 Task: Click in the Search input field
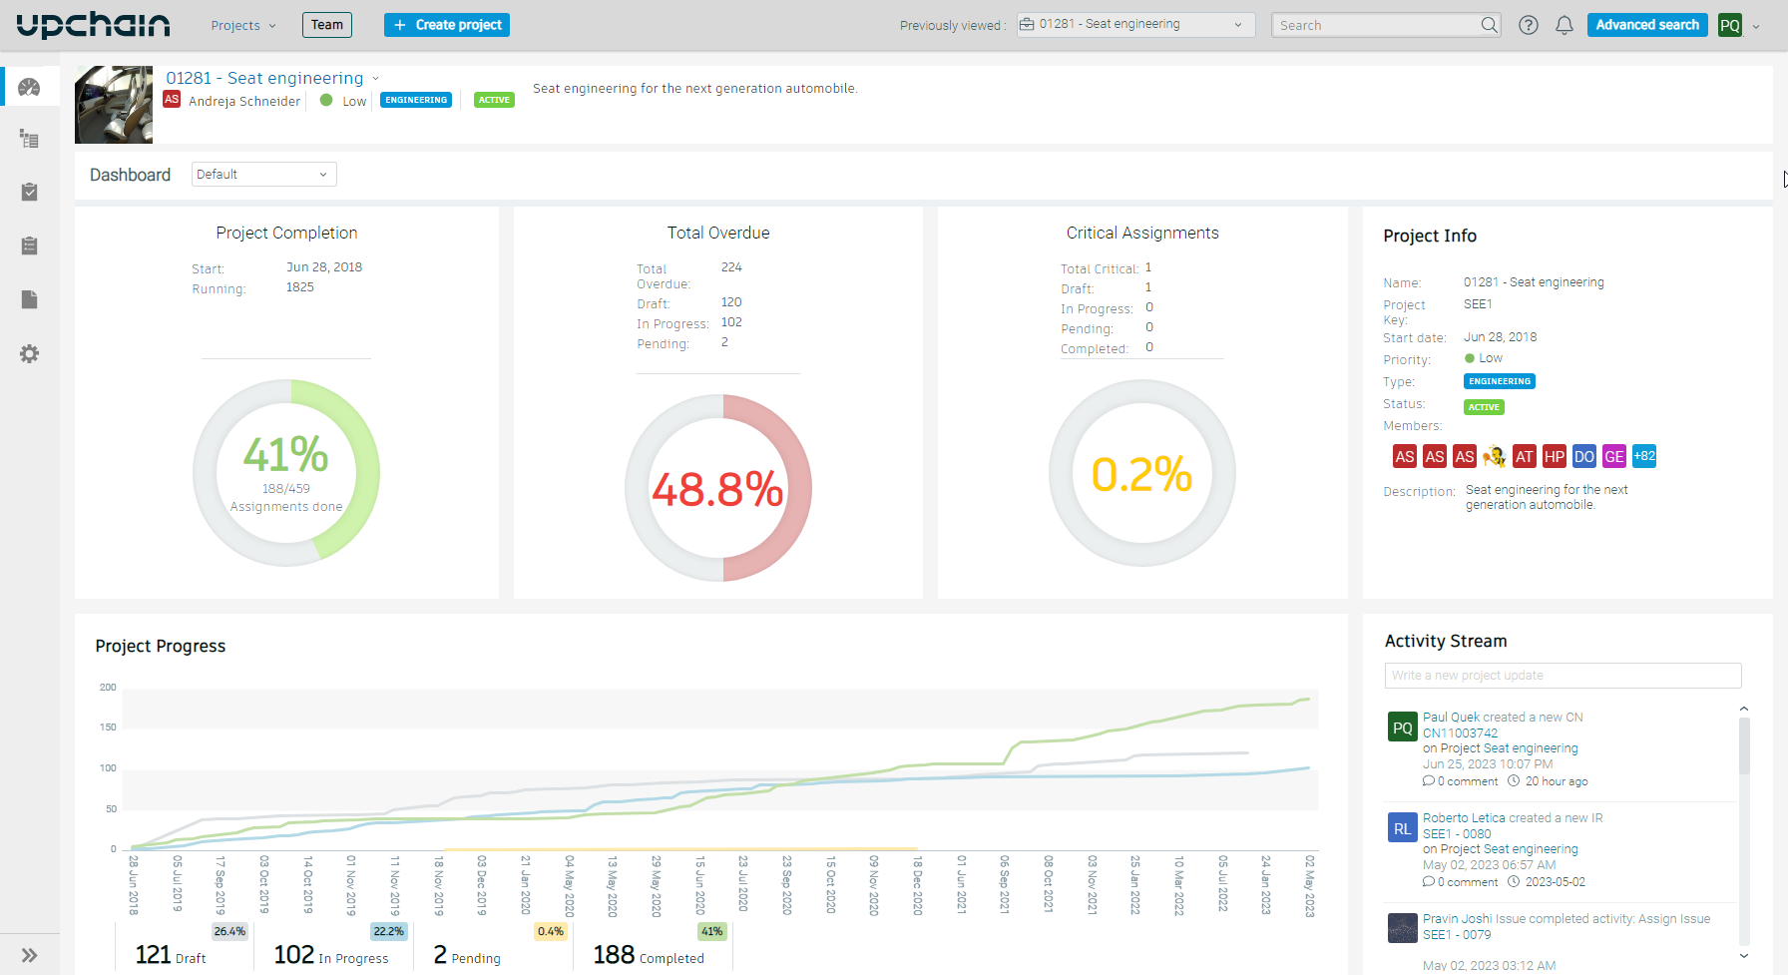[1374, 25]
